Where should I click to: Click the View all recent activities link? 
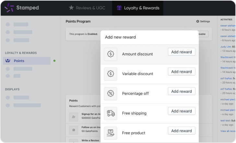[x=228, y=131]
